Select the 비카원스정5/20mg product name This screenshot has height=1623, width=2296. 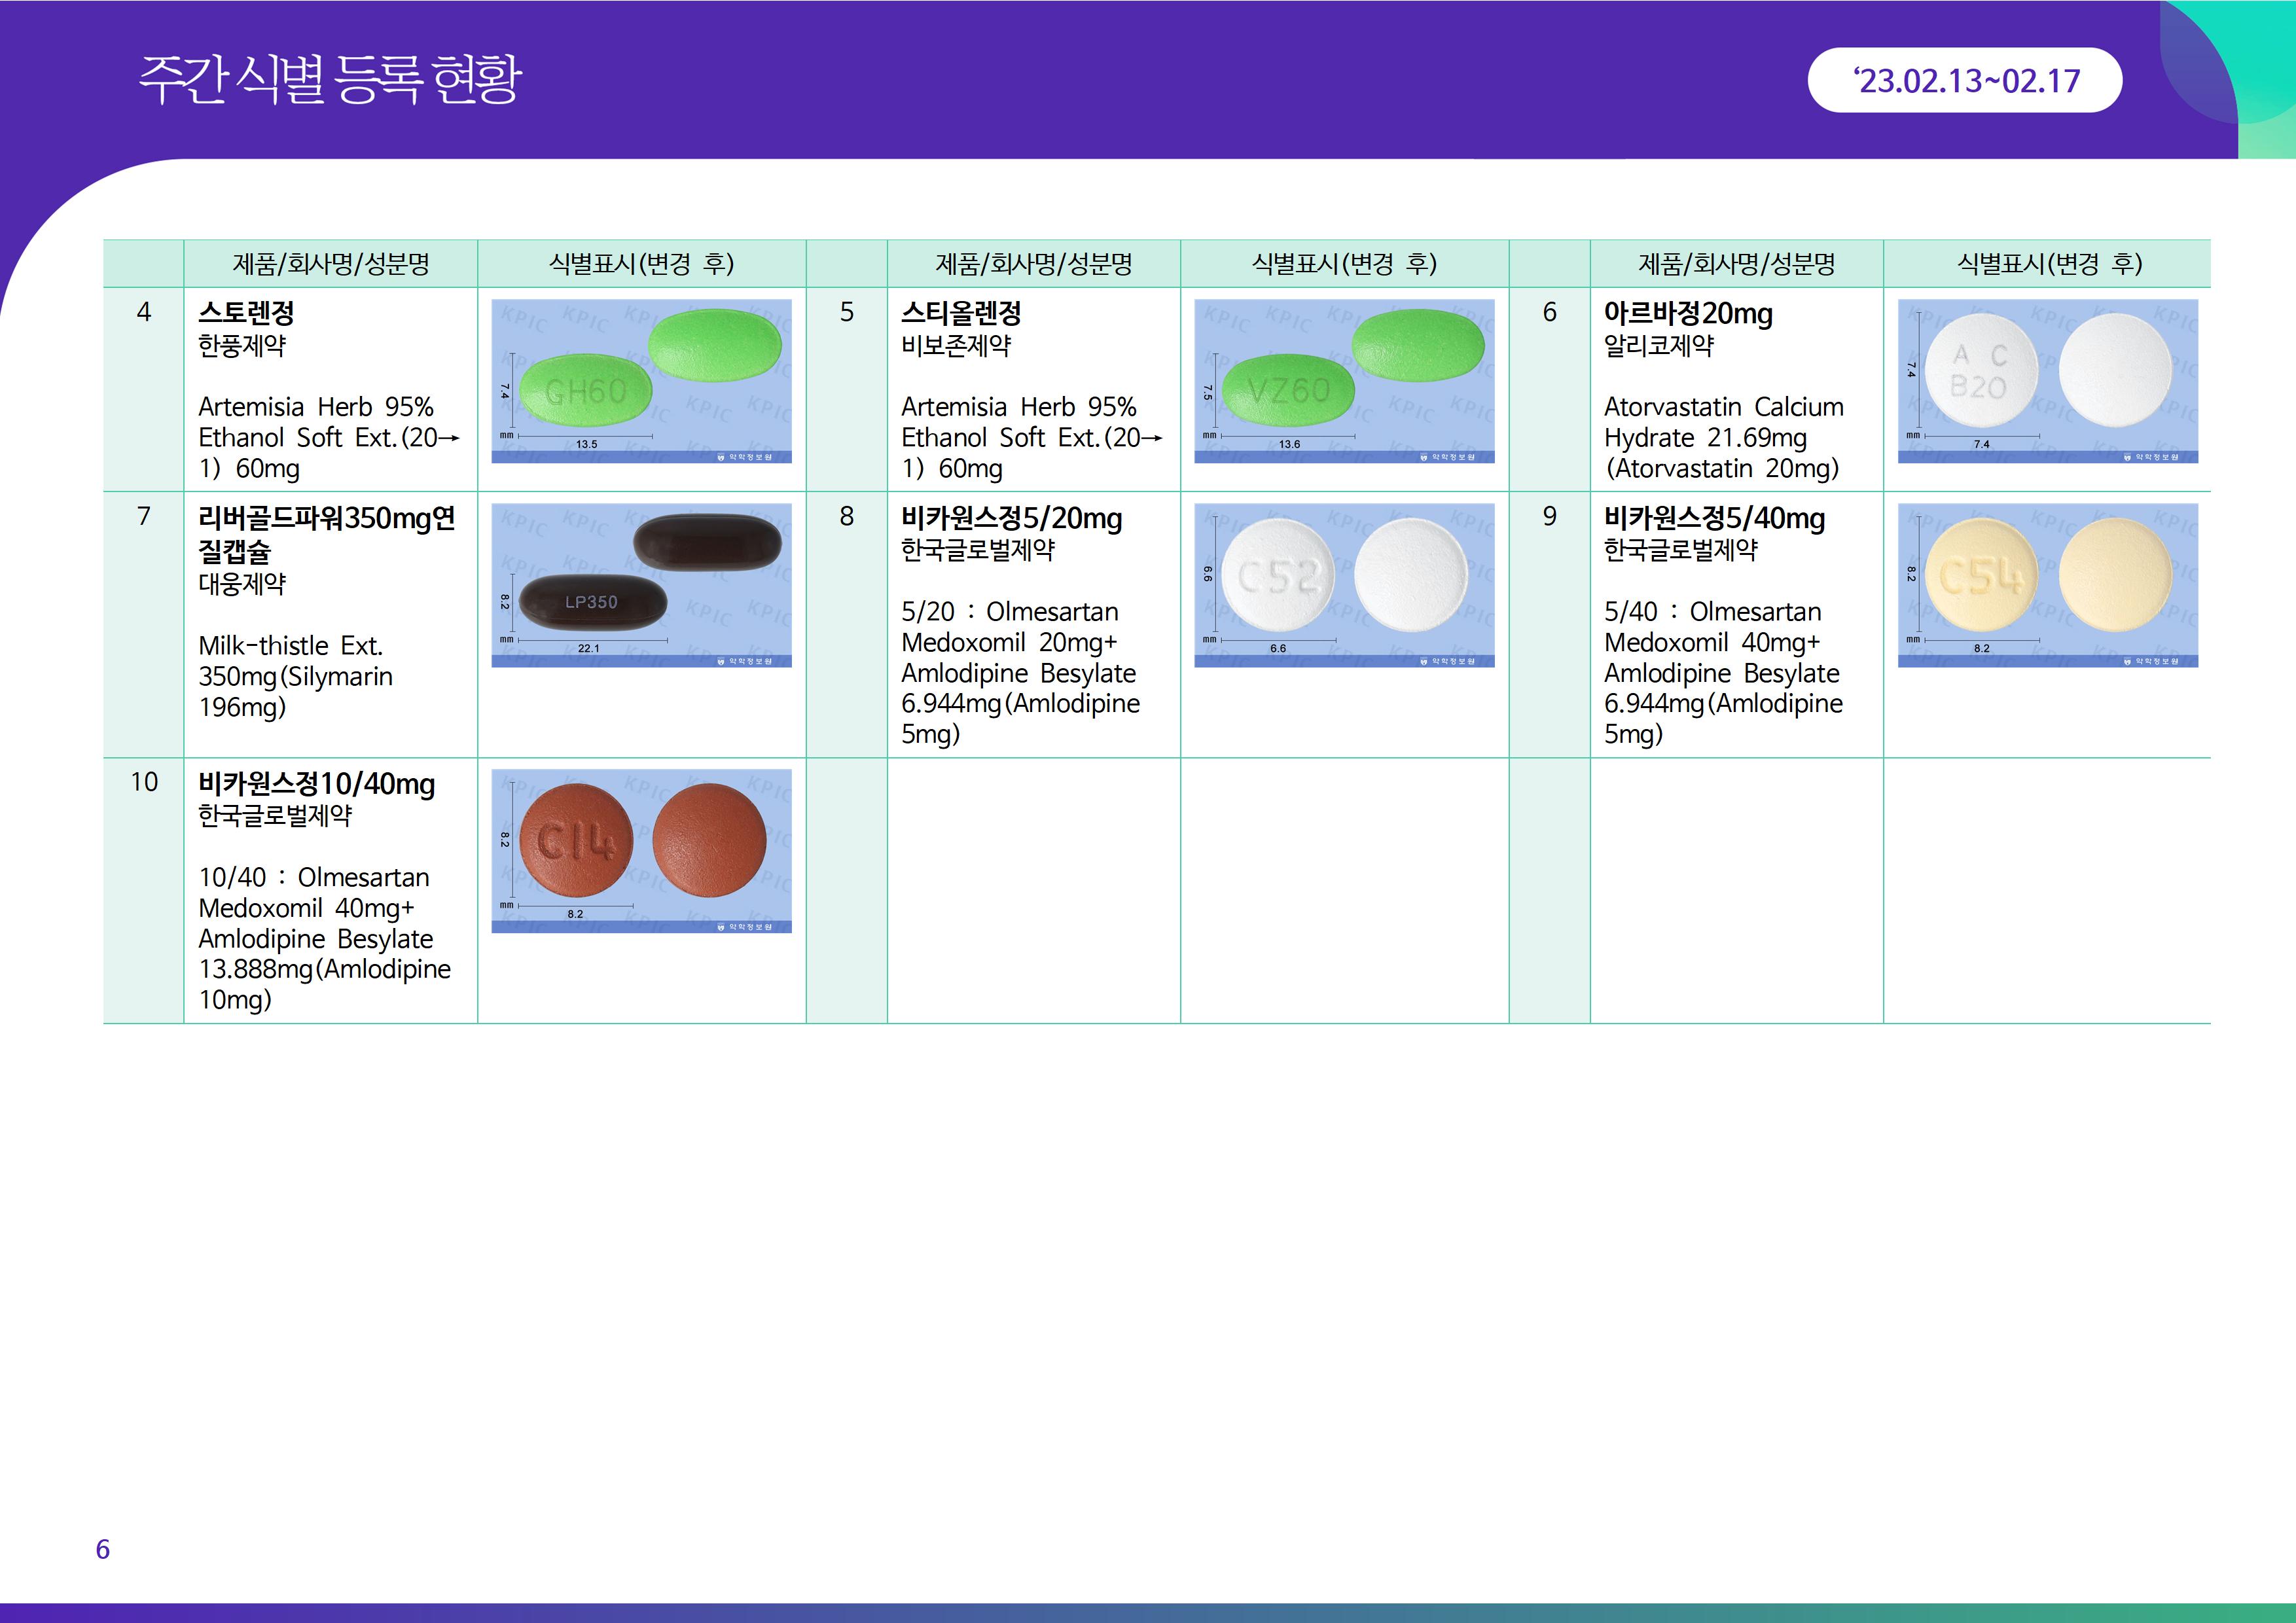(1011, 518)
